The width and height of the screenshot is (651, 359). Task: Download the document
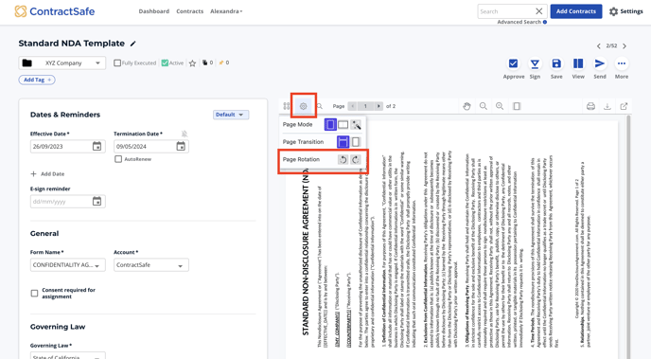click(x=607, y=106)
